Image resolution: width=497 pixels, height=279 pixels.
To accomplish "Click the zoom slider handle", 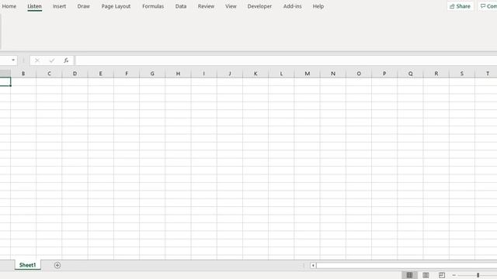I will [x=478, y=275].
